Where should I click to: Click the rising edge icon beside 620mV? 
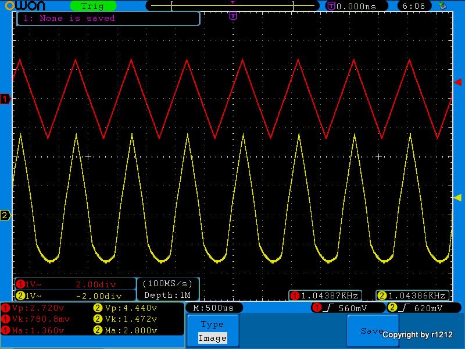tap(403, 308)
